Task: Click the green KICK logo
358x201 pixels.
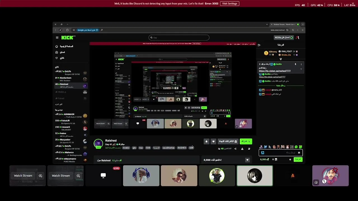Action: point(68,37)
